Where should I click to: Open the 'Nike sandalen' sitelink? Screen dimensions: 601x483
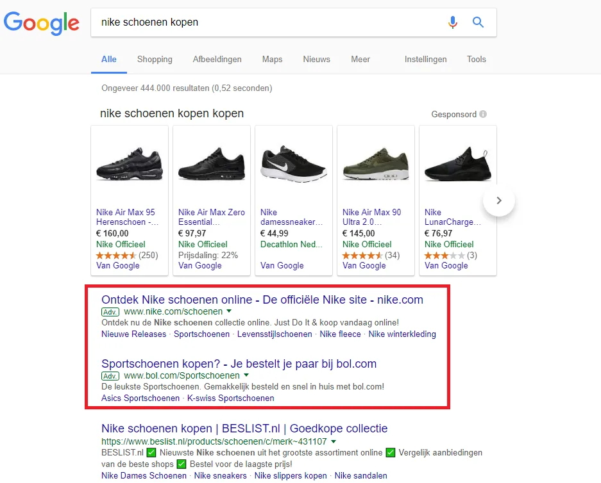coord(360,476)
